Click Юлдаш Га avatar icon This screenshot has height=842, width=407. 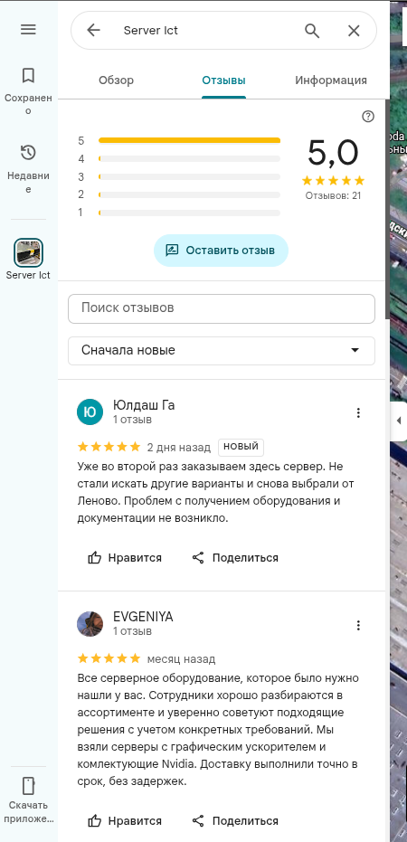point(90,412)
